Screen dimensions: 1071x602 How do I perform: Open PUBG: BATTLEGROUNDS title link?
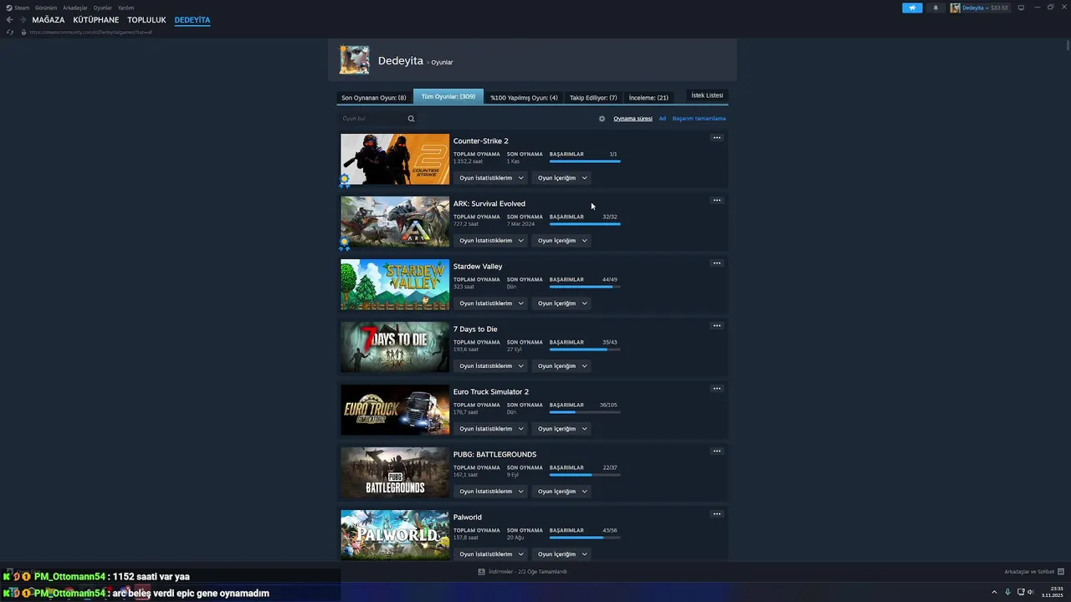tap(495, 455)
